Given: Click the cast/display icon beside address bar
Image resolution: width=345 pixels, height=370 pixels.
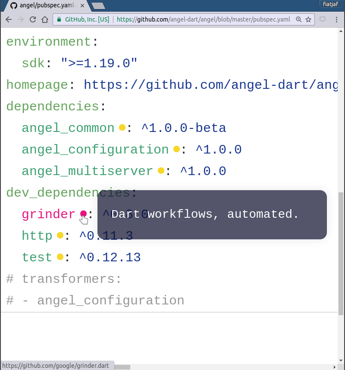Looking at the screenshot, I should [x=323, y=19].
